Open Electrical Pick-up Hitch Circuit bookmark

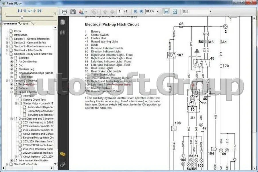(x=38, y=138)
